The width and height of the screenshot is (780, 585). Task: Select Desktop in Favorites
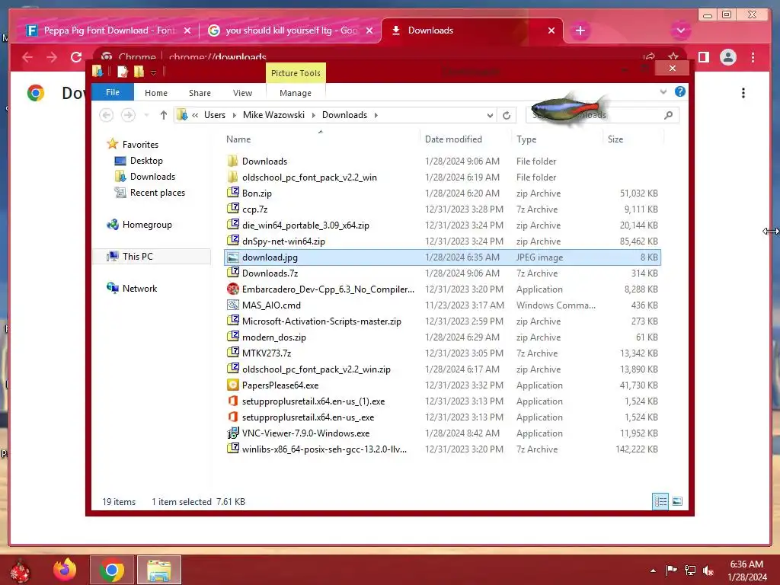(x=146, y=161)
